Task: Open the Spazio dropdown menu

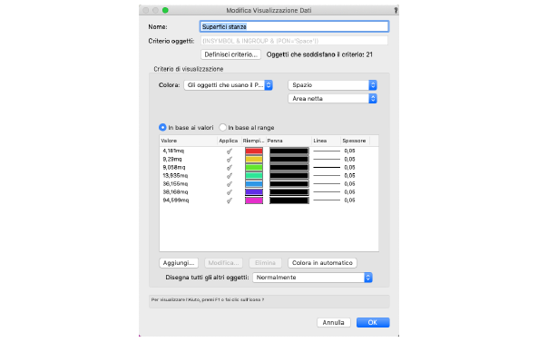Action: tap(332, 85)
